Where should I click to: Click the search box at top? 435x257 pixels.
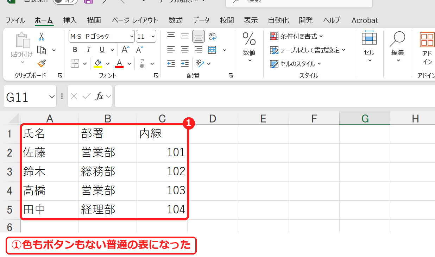click(299, 3)
